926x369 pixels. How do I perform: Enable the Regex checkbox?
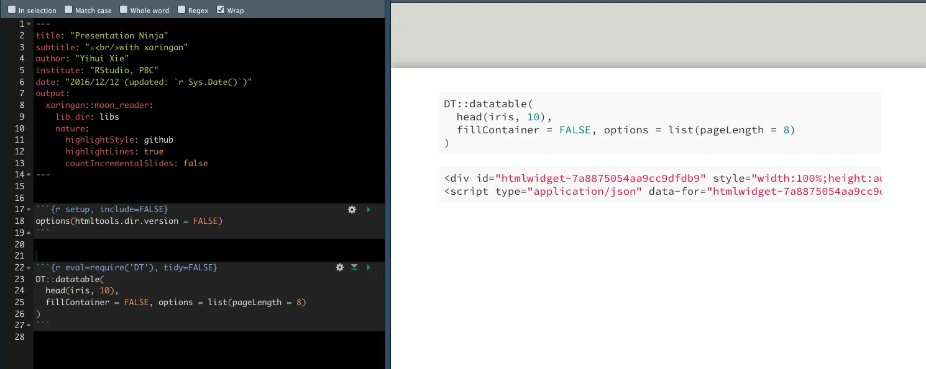click(x=181, y=10)
